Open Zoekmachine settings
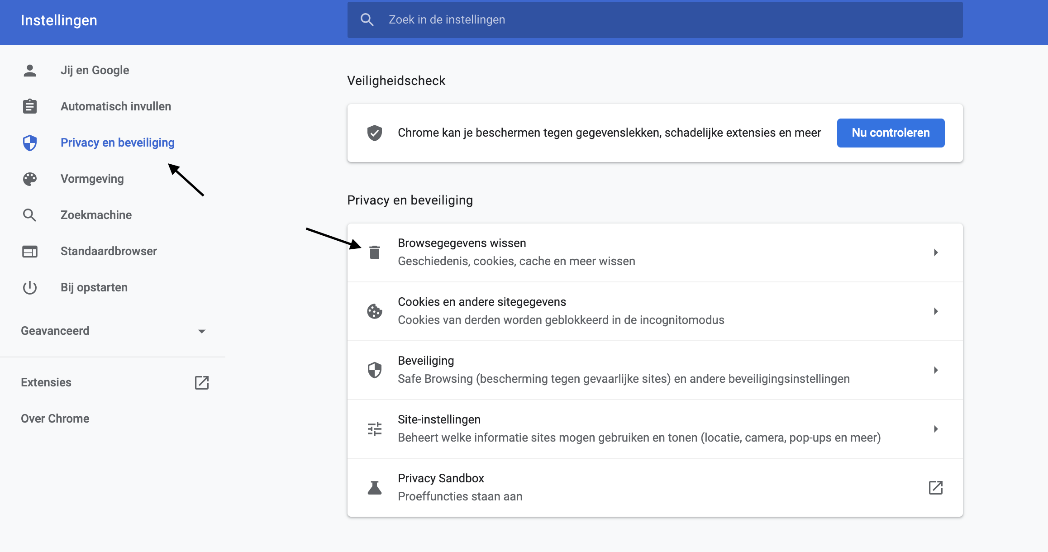 point(96,215)
